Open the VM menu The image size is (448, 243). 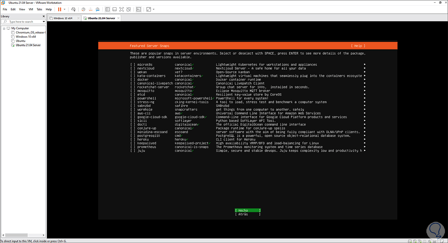point(31,9)
